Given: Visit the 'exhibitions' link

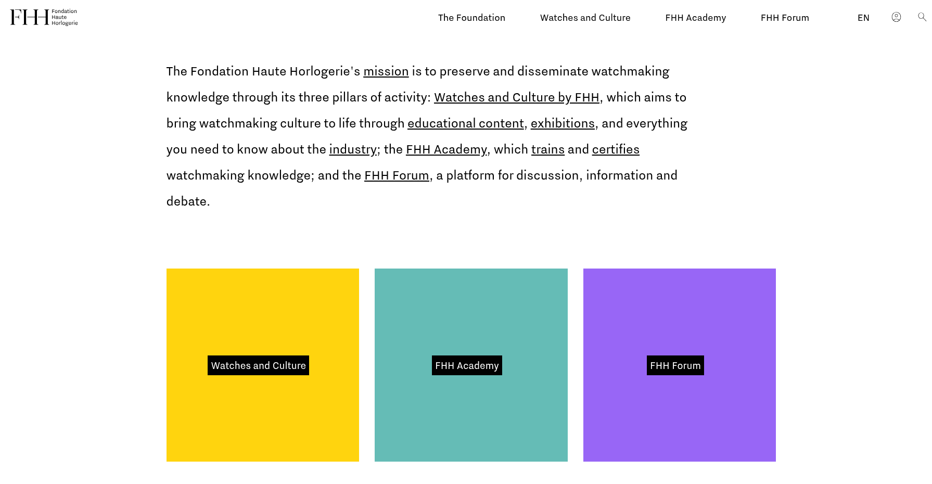Looking at the screenshot, I should click(x=562, y=123).
